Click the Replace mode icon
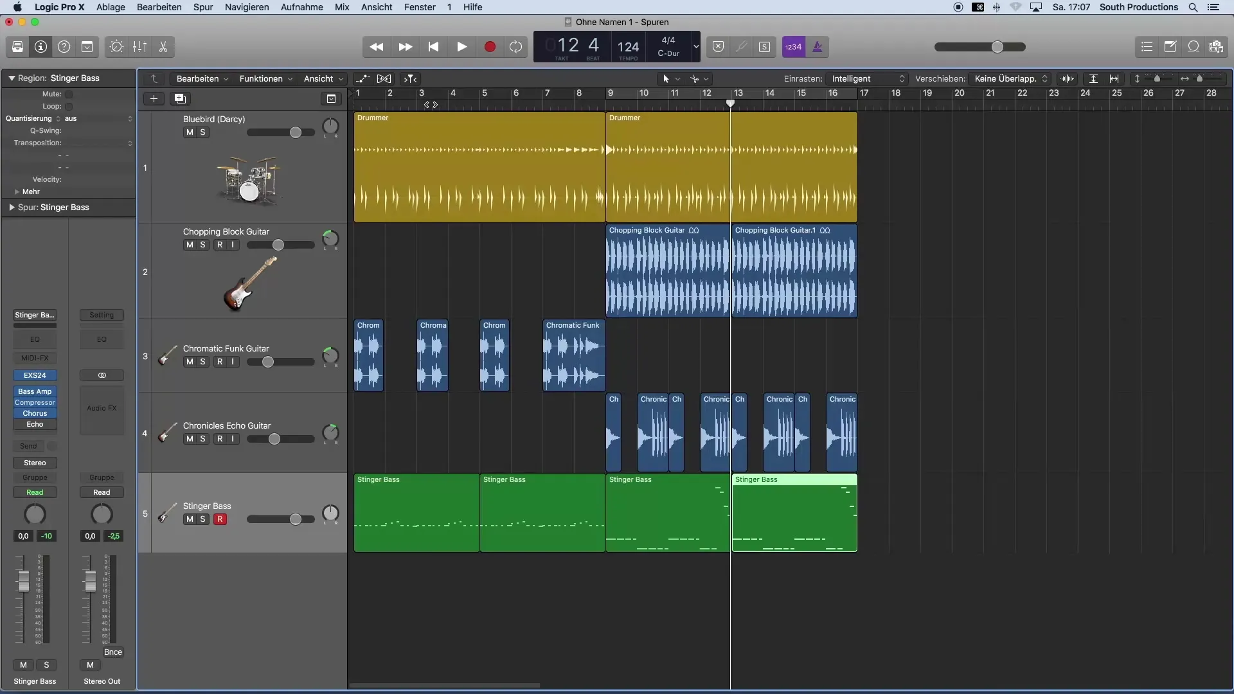 pyautogui.click(x=719, y=47)
